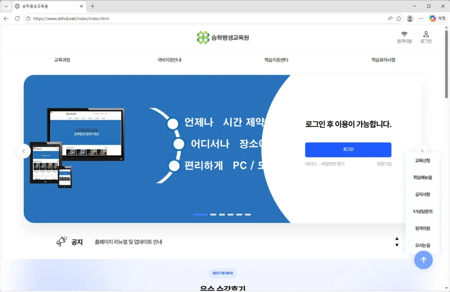Click the browser refresh icon
Screen dimensions: 450x292
[17, 18]
